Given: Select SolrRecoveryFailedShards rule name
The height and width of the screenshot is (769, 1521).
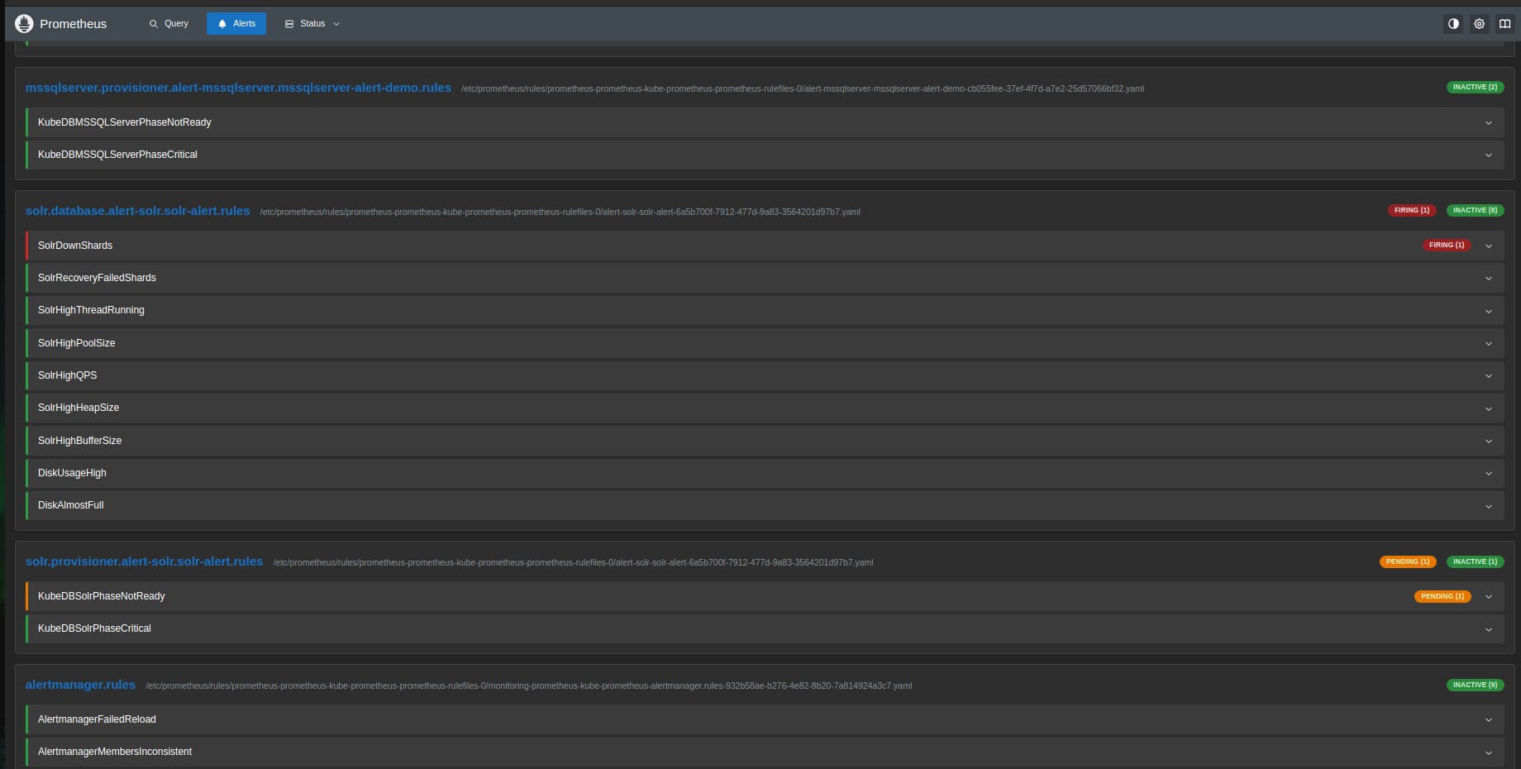Looking at the screenshot, I should [x=97, y=278].
